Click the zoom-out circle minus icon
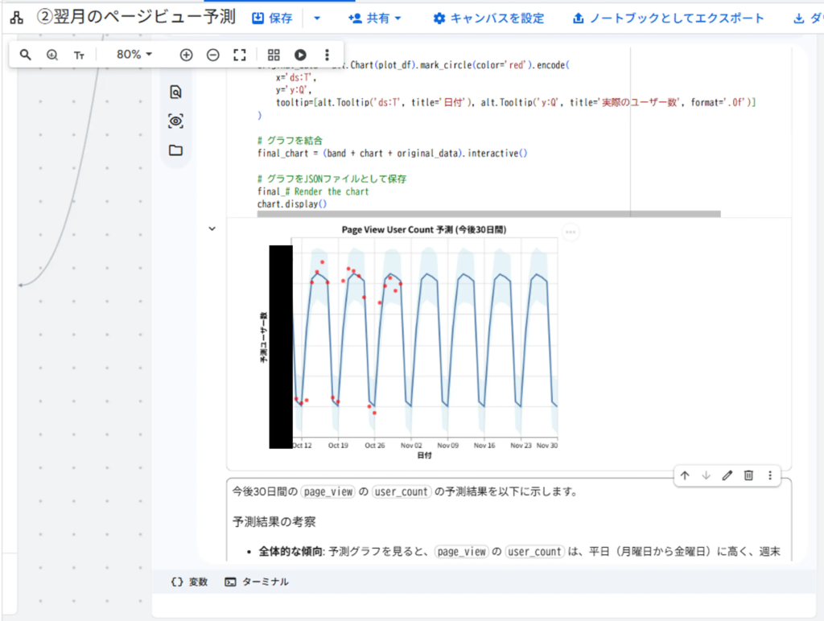The width and height of the screenshot is (824, 621). tap(212, 55)
